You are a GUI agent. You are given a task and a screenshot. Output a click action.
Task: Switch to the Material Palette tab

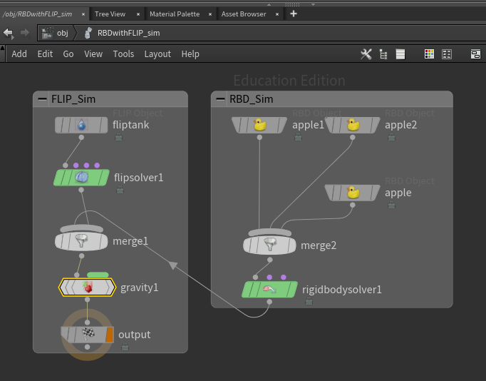(x=175, y=14)
